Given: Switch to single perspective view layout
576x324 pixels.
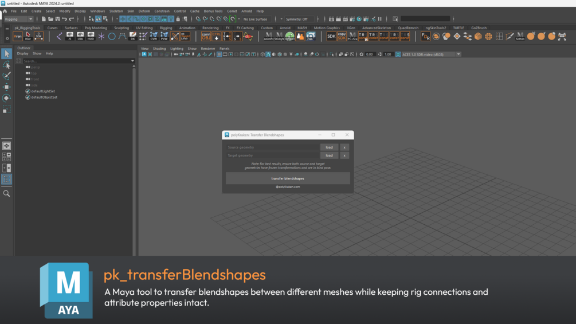Looking at the screenshot, I should 7,146.
